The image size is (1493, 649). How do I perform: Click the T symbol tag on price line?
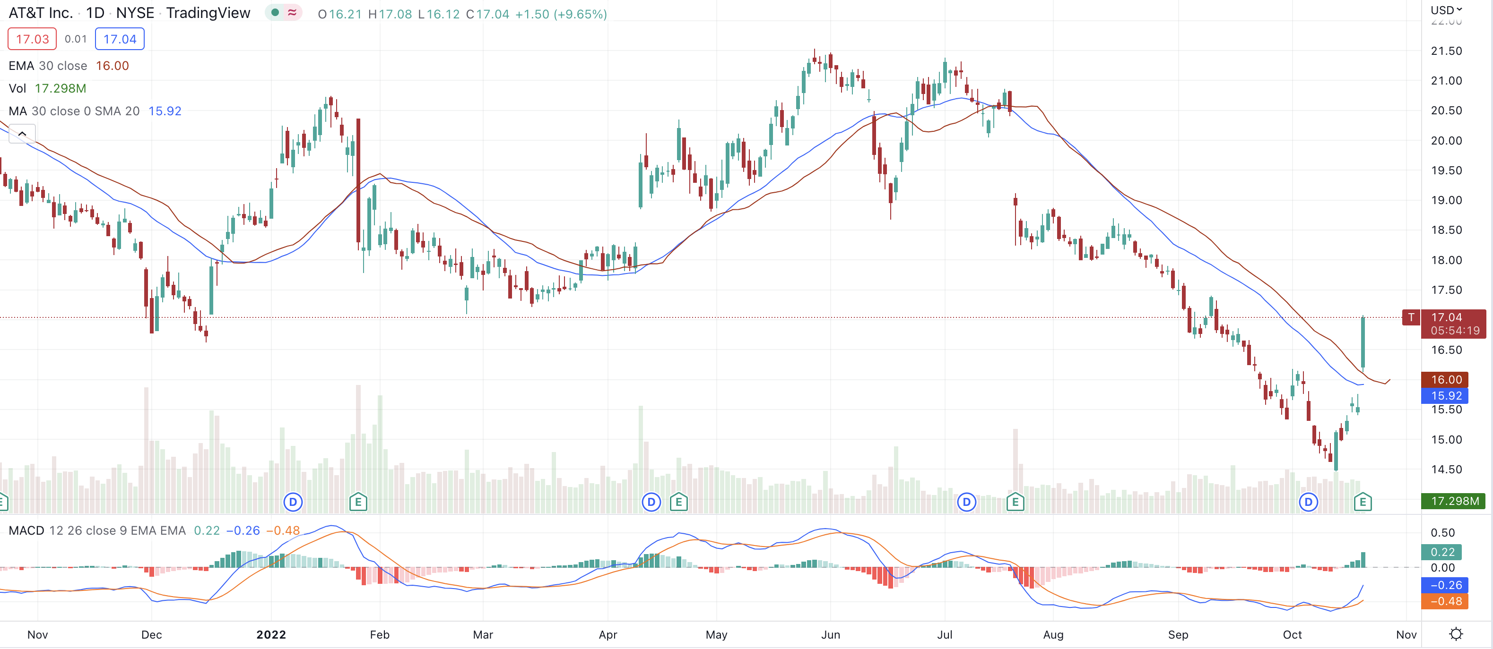(x=1411, y=317)
